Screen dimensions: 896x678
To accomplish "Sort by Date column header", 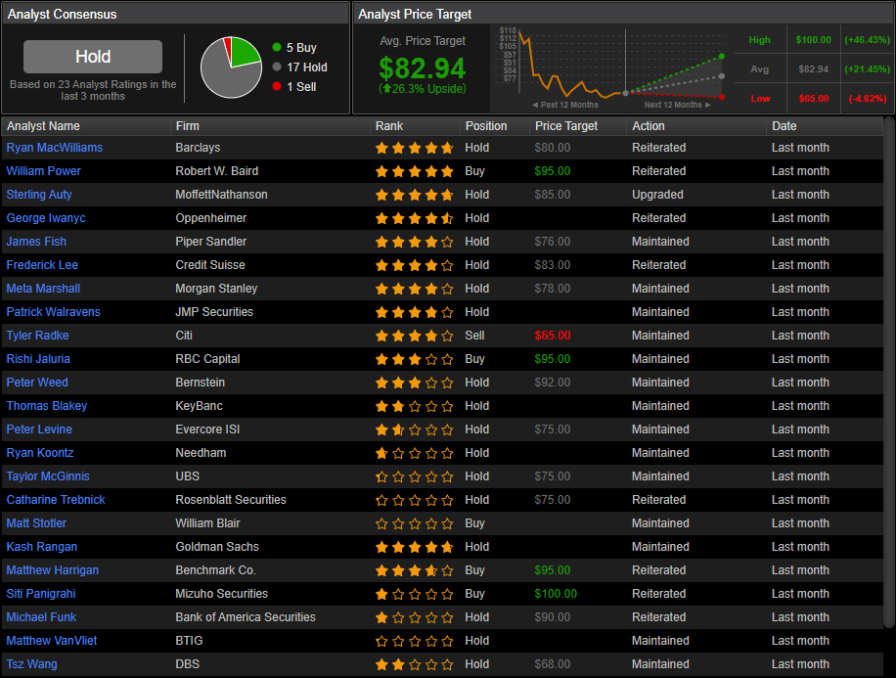I will (x=784, y=126).
